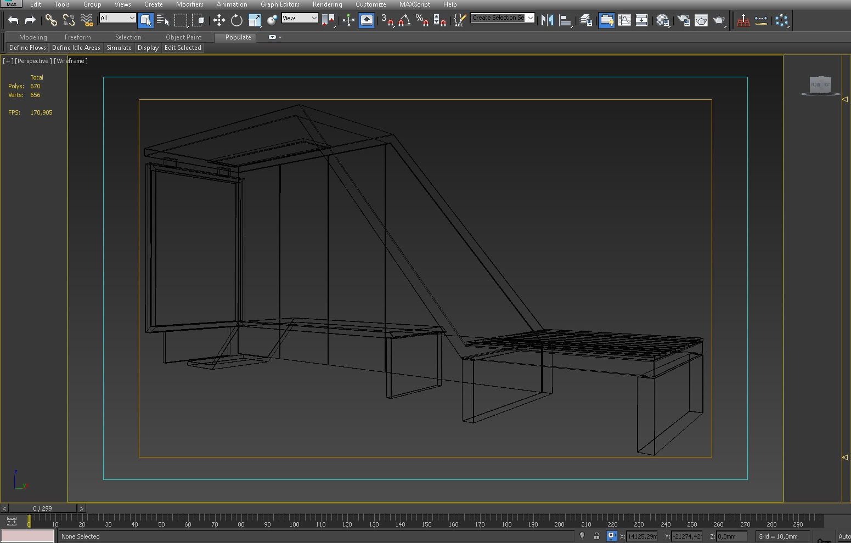Image resolution: width=851 pixels, height=543 pixels.
Task: Switch to the Modeling ribbon tab
Action: click(x=33, y=37)
